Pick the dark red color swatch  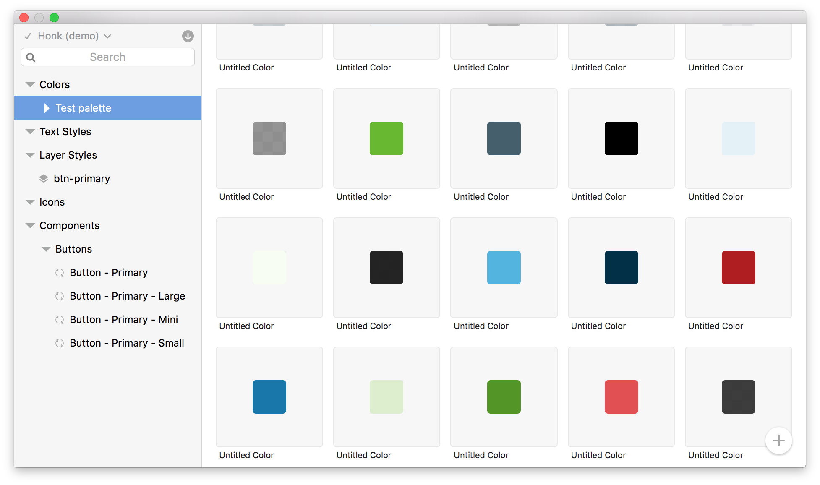[x=738, y=268]
